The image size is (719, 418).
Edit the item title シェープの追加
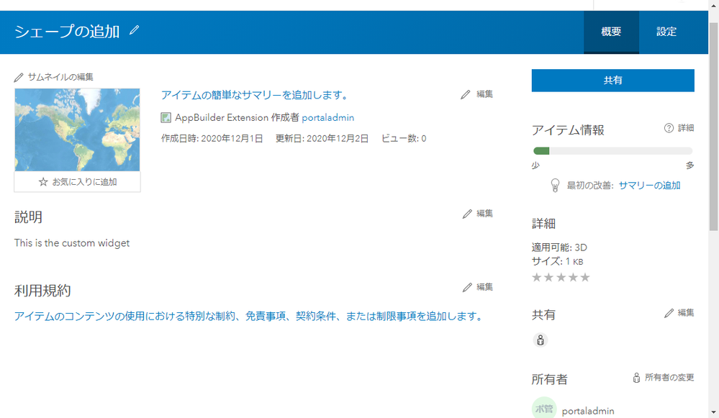(x=134, y=31)
